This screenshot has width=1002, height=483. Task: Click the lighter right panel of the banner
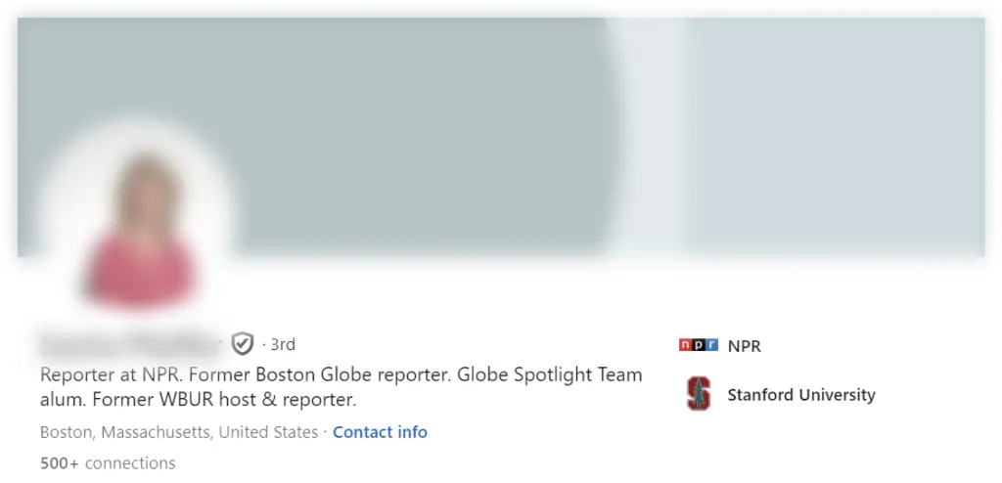click(836, 137)
